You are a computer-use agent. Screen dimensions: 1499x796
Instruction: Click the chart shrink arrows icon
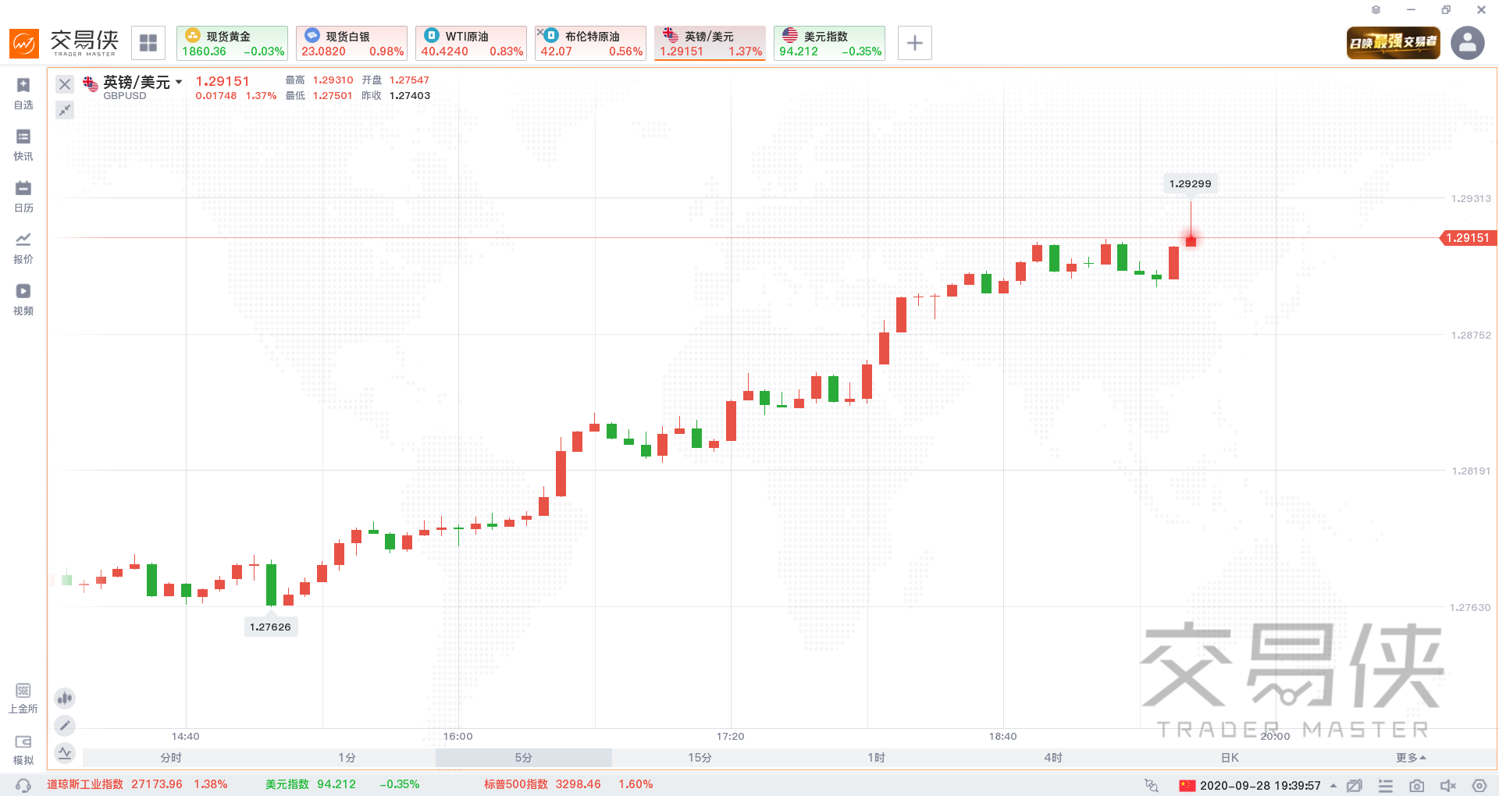pyautogui.click(x=65, y=110)
